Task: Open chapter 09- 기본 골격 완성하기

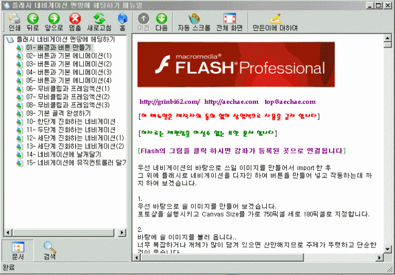Action: 58,113
